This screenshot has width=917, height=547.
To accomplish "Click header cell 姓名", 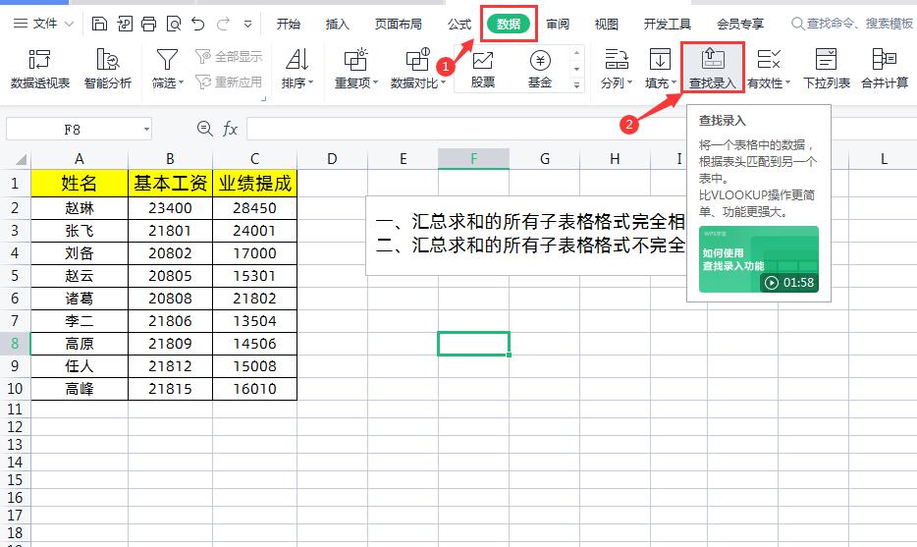I will 80,184.
